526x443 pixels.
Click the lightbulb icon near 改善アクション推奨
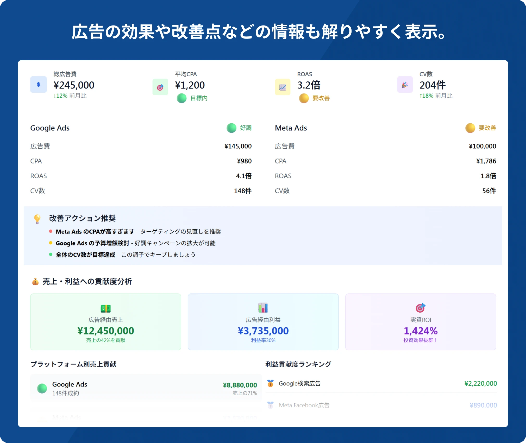point(37,219)
